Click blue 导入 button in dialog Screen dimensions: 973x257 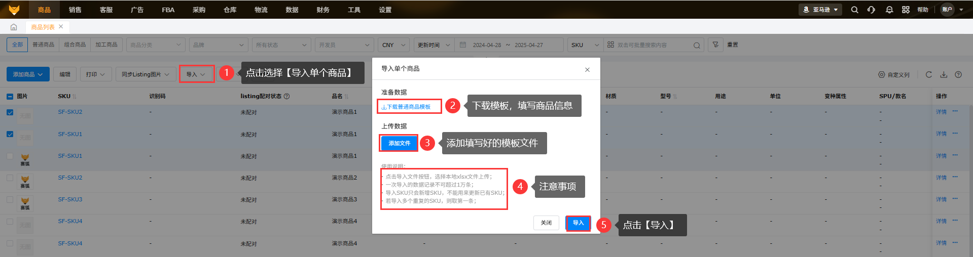pos(578,223)
